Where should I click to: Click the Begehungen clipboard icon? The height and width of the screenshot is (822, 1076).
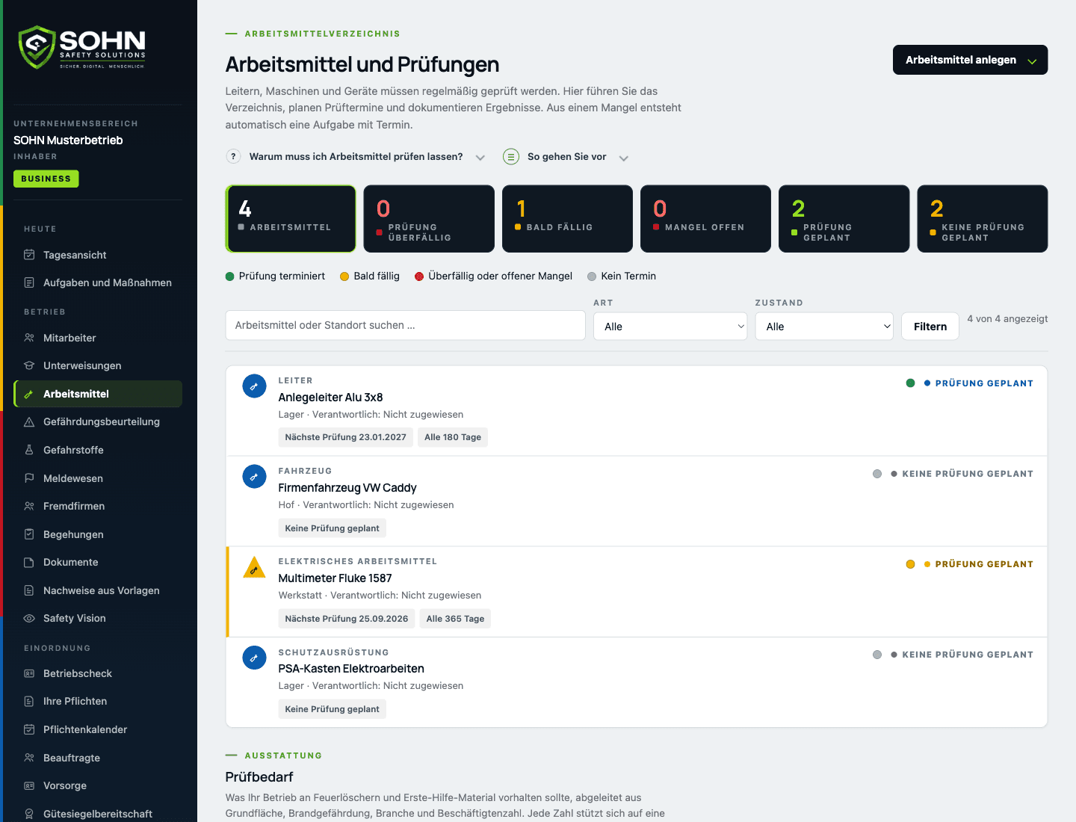tap(29, 534)
